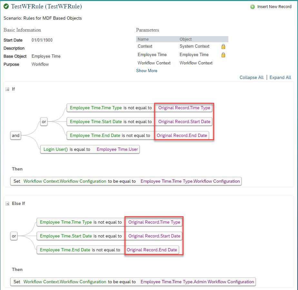Click Collapse All link

pyautogui.click(x=252, y=77)
